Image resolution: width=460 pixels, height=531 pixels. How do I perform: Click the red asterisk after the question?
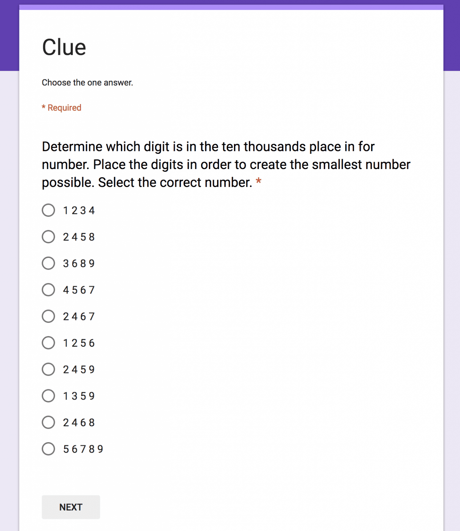click(x=259, y=181)
